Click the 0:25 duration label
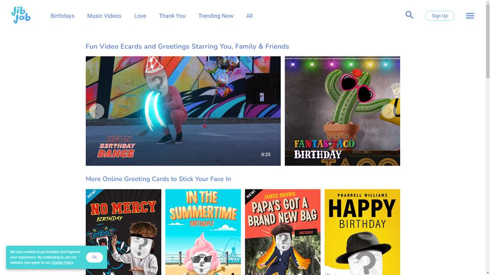 266,154
